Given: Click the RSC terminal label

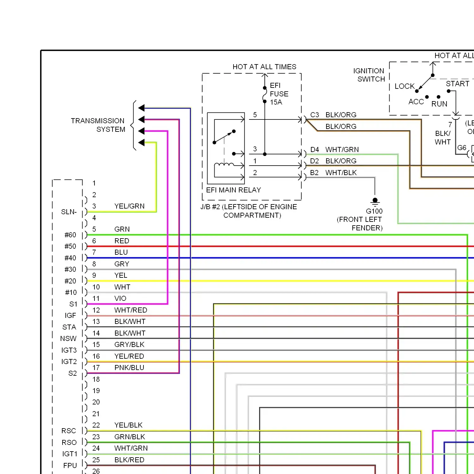Looking at the screenshot, I should pyautogui.click(x=69, y=431).
